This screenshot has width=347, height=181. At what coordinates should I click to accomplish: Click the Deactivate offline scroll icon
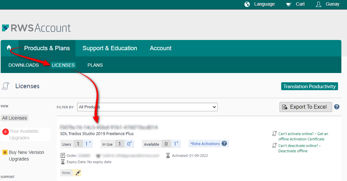(275, 145)
